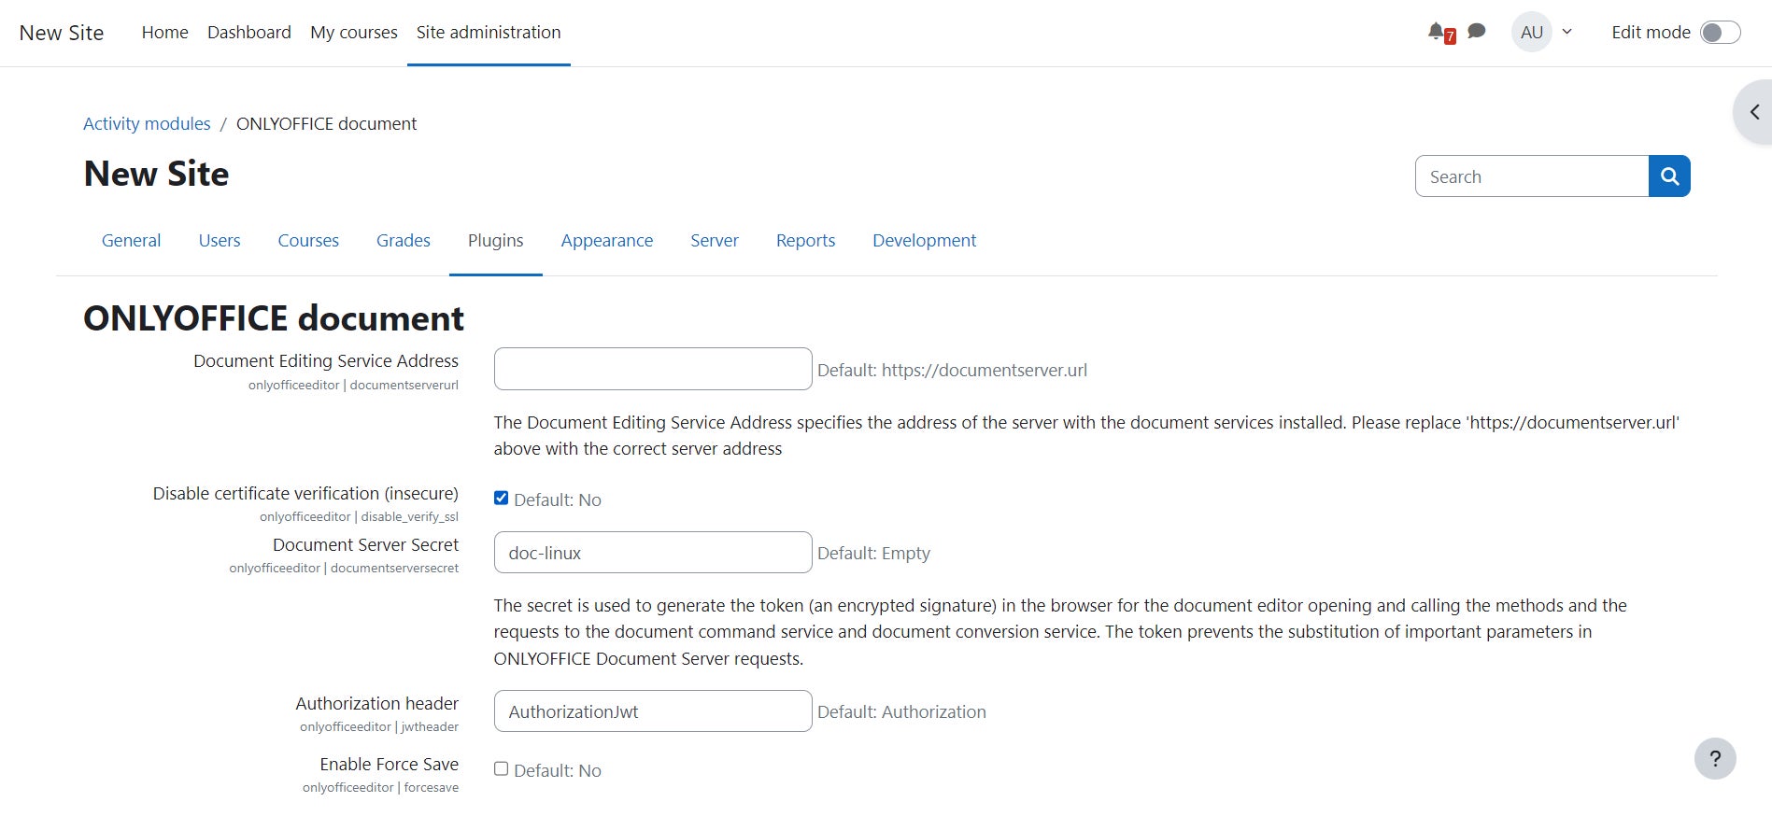Go to the Dashboard menu item
Image resolution: width=1772 pixels, height=816 pixels.
click(248, 33)
